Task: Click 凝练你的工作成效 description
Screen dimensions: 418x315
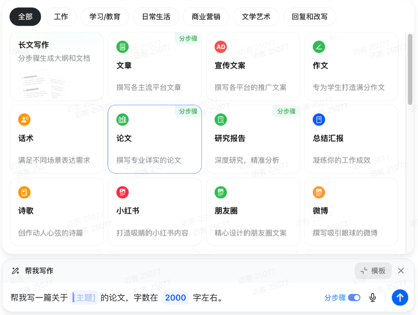Action: pos(341,160)
